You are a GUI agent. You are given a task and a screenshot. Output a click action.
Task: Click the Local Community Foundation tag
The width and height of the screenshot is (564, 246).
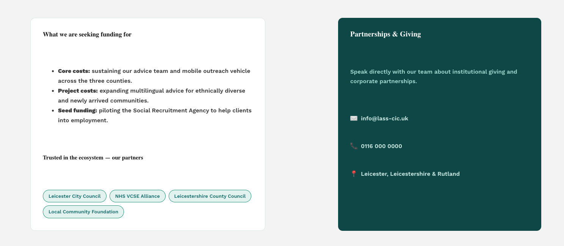pyautogui.click(x=83, y=212)
